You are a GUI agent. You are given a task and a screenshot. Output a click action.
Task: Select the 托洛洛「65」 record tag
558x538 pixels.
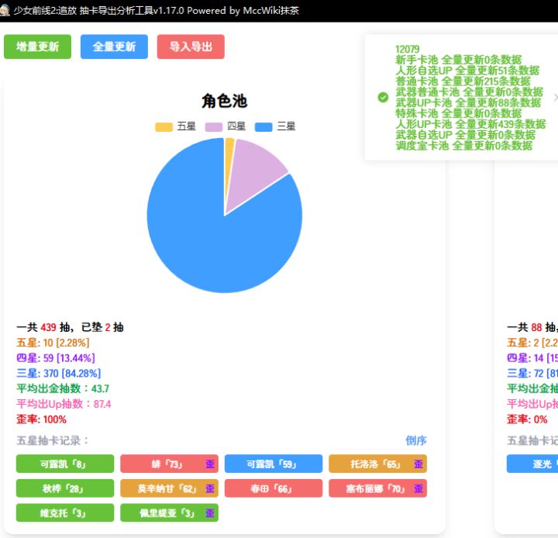tap(377, 464)
